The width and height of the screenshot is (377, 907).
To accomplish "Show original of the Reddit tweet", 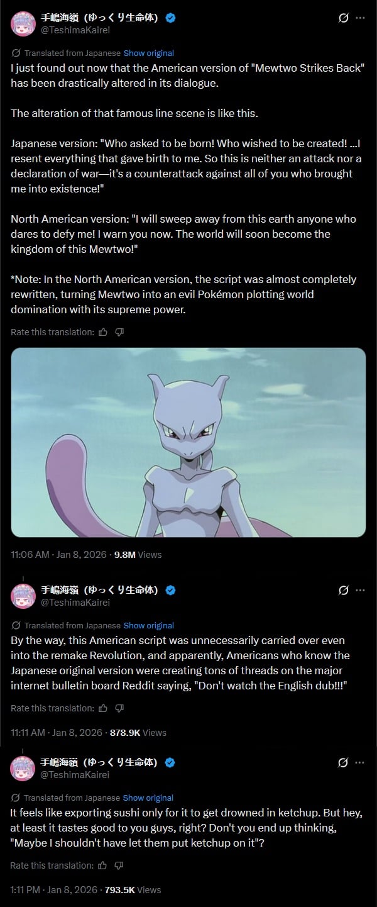I will (x=149, y=626).
